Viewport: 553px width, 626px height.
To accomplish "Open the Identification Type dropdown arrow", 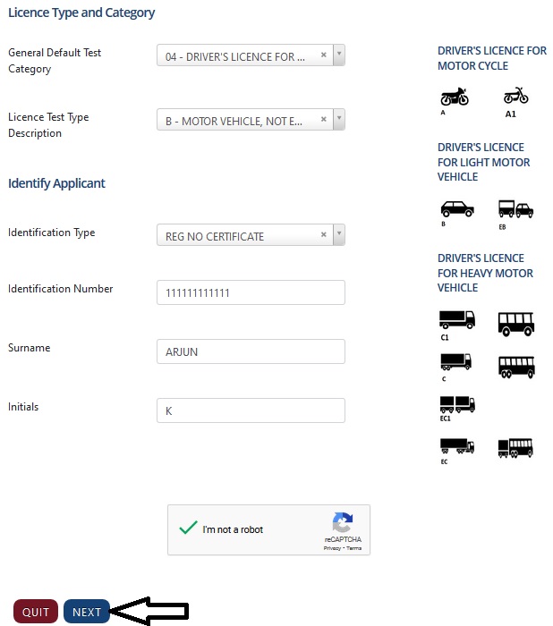I will [339, 236].
